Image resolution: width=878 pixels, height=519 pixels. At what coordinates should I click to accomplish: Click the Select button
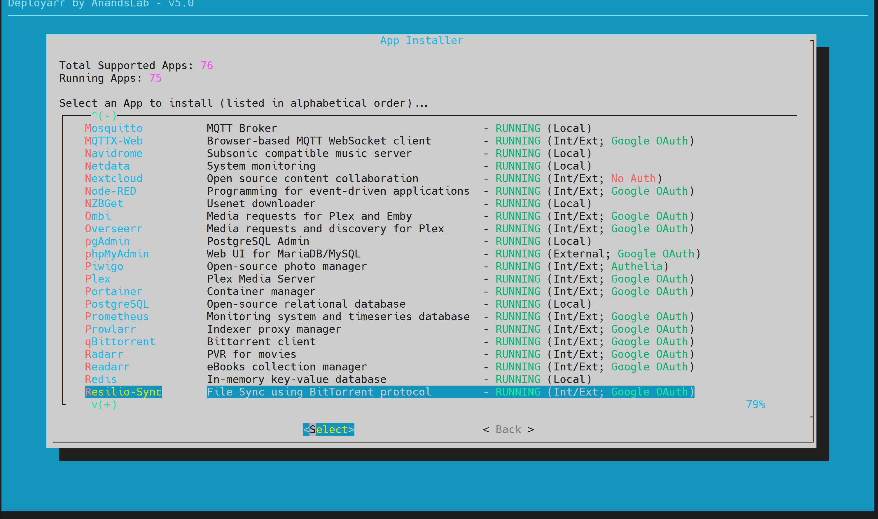pos(328,429)
